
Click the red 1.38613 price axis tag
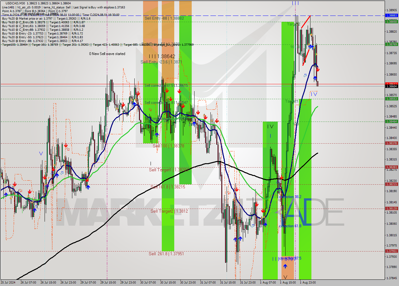(x=392, y=84)
